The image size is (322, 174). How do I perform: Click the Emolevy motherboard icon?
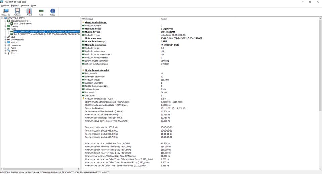(x=9, y=26)
